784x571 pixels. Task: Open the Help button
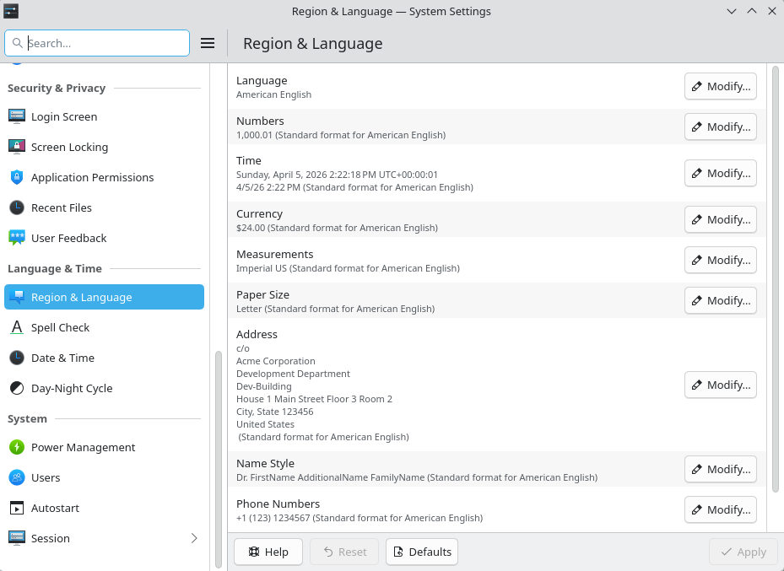point(268,552)
